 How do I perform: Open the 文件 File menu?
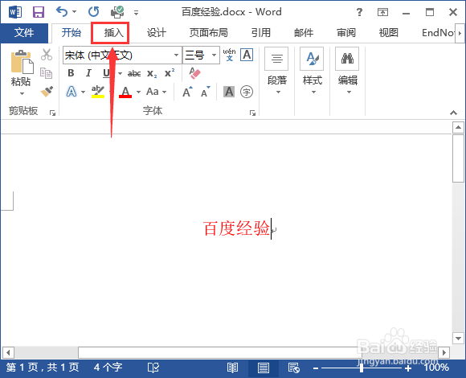coord(24,32)
